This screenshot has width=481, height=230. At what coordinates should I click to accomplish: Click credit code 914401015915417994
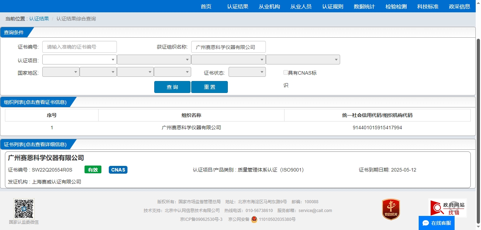click(377, 128)
